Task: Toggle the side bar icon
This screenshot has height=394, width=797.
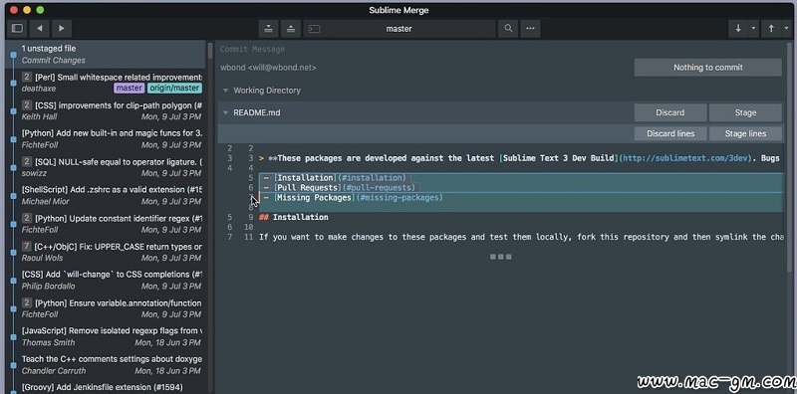Action: pos(17,29)
